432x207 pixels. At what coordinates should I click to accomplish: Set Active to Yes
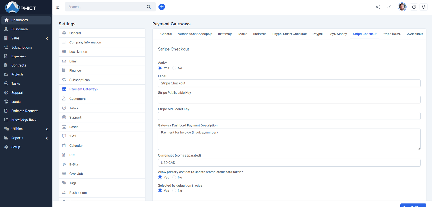click(x=160, y=68)
